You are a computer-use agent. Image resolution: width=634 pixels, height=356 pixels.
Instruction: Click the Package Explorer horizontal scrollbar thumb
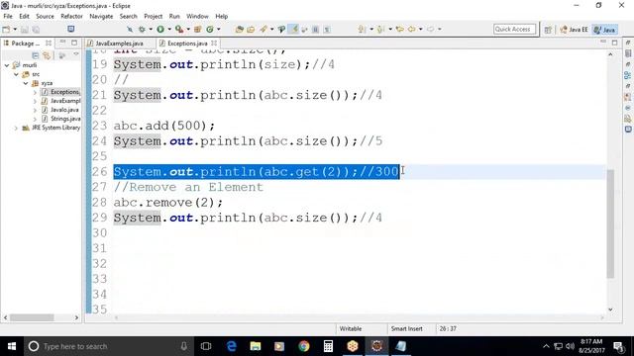click(x=32, y=317)
